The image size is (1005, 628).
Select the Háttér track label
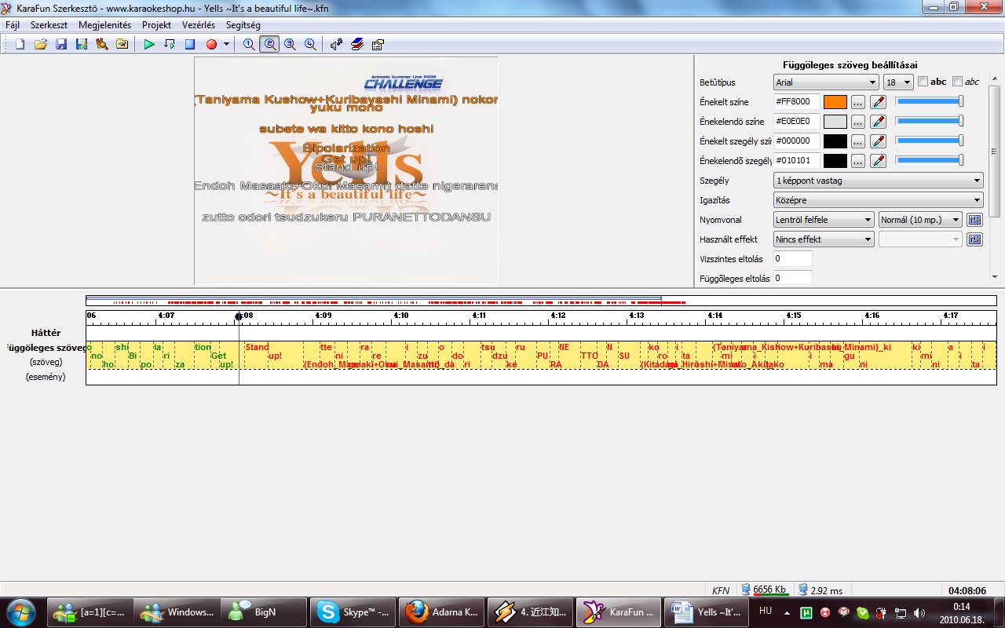(46, 333)
